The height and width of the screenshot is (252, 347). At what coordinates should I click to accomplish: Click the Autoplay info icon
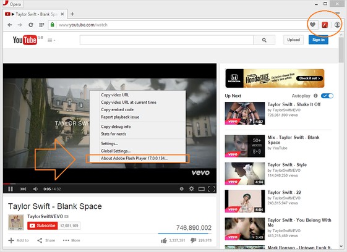pos(315,96)
